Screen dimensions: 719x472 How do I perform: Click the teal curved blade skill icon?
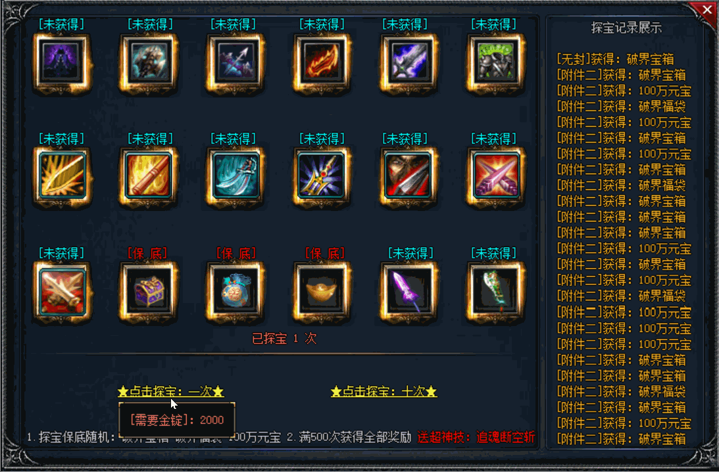pos(236,176)
